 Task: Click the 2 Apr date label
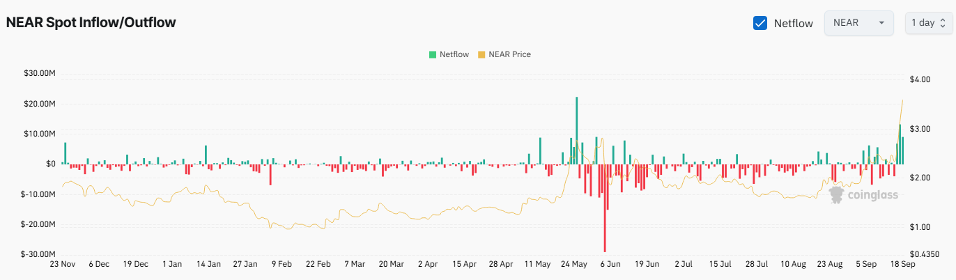(x=428, y=265)
